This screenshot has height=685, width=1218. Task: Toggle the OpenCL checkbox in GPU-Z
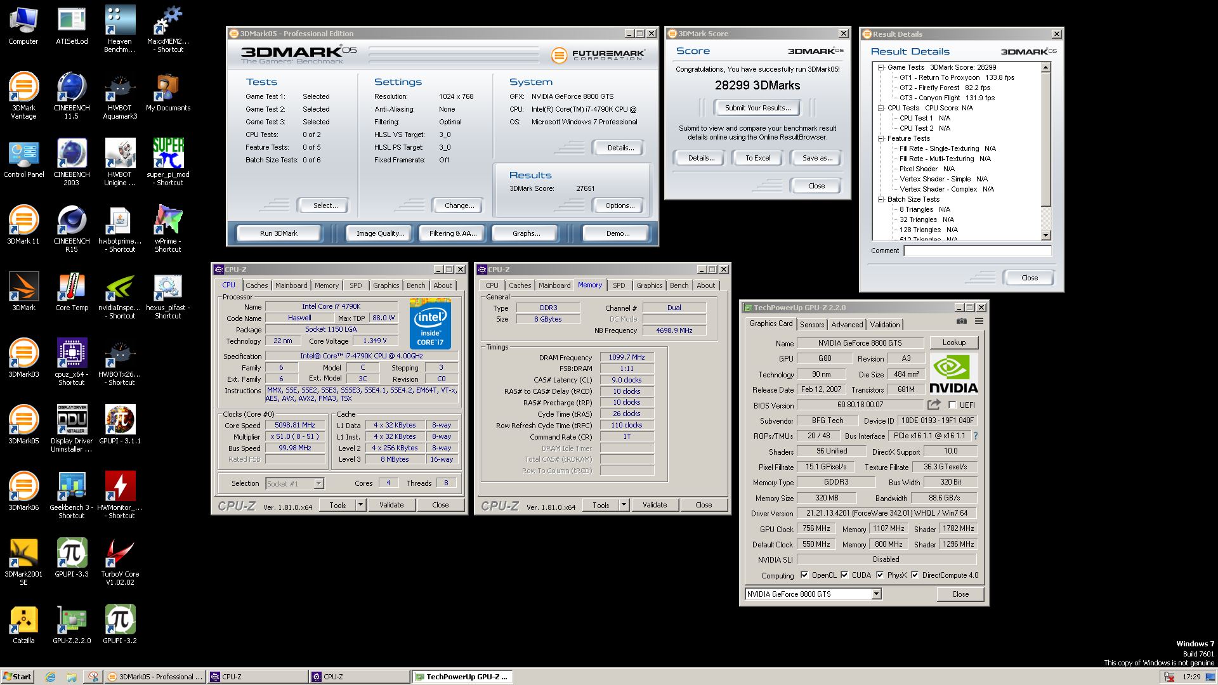[804, 575]
